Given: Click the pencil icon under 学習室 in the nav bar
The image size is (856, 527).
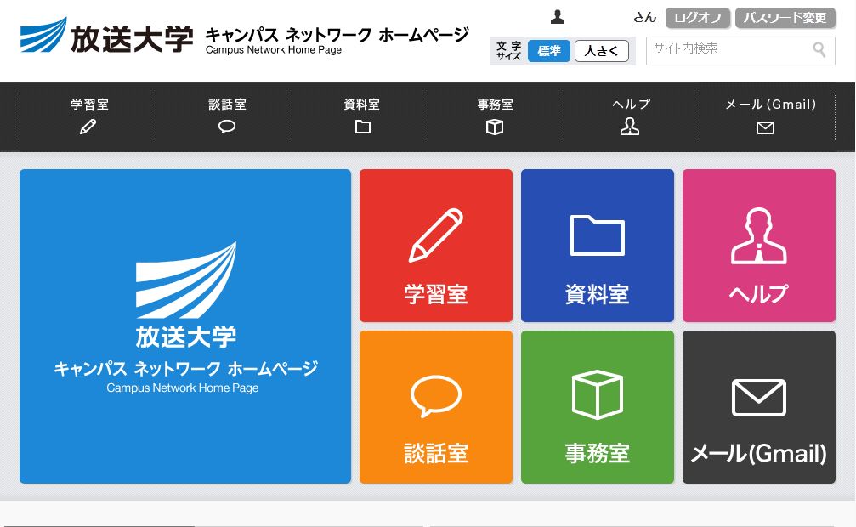Looking at the screenshot, I should tap(88, 127).
